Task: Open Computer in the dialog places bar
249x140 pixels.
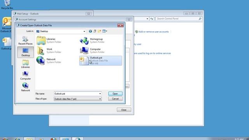Action: tap(25, 75)
